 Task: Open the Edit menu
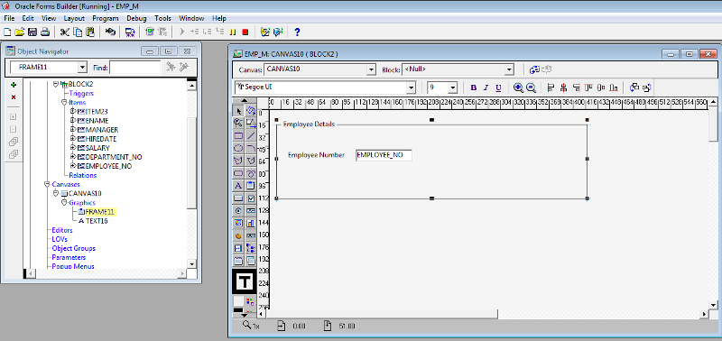coord(28,18)
